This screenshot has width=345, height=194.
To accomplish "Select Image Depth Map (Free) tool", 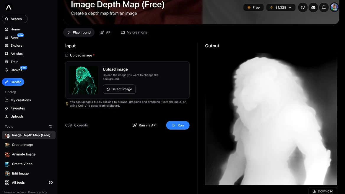I will 29,135.
